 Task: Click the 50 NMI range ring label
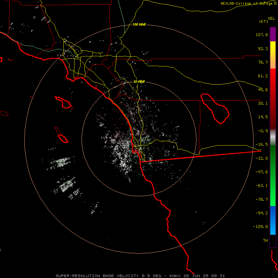click(x=139, y=82)
